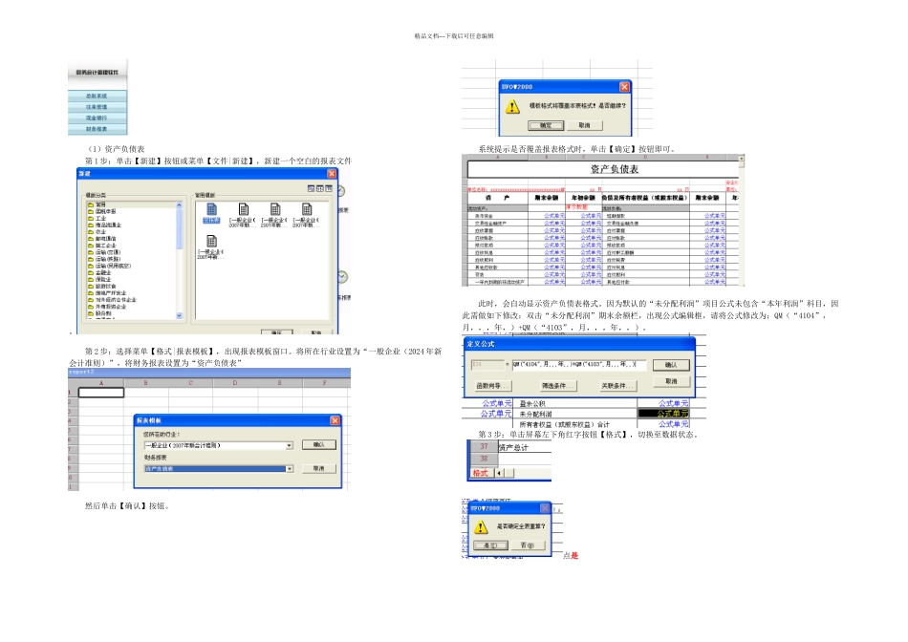908x642 pixels.
Task: Click detail-view icon at right of New dialog view buttons
Action: tap(329, 189)
